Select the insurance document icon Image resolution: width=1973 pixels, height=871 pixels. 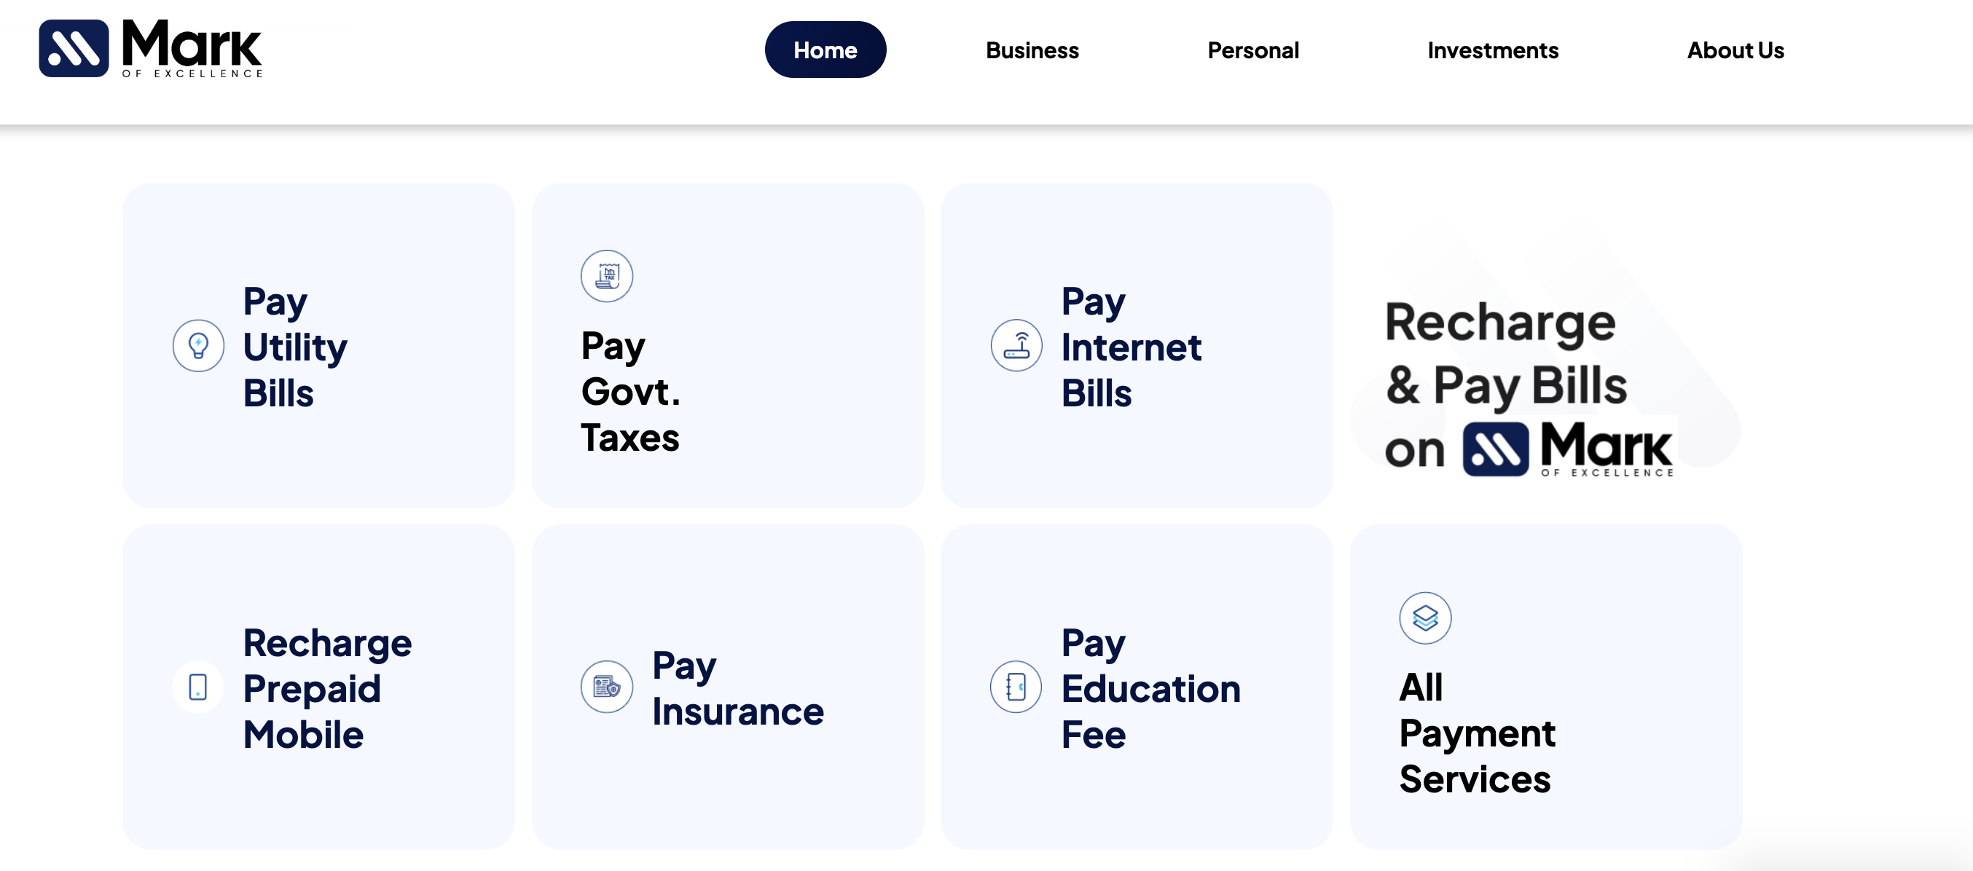[x=607, y=687]
